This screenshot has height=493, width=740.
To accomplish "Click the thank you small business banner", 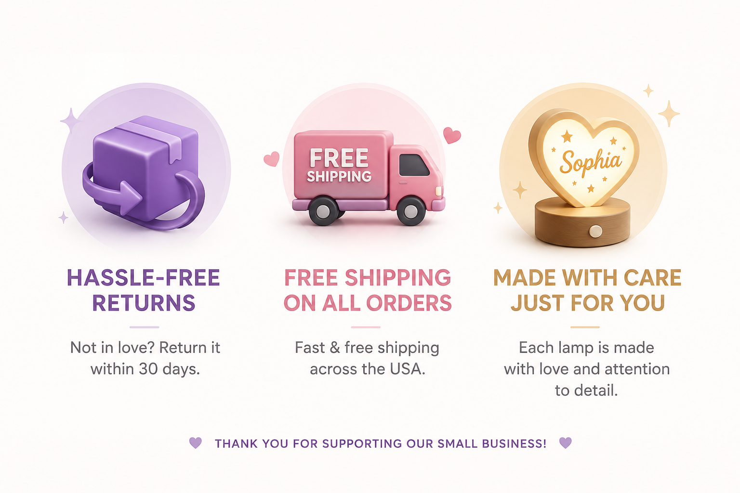I will [381, 443].
